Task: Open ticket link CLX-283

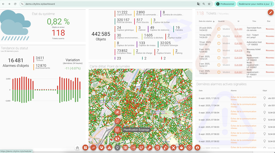Action: [x=238, y=29]
